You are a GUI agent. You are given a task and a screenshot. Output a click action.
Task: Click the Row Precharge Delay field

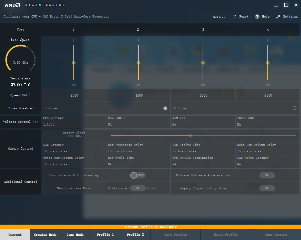(138, 148)
